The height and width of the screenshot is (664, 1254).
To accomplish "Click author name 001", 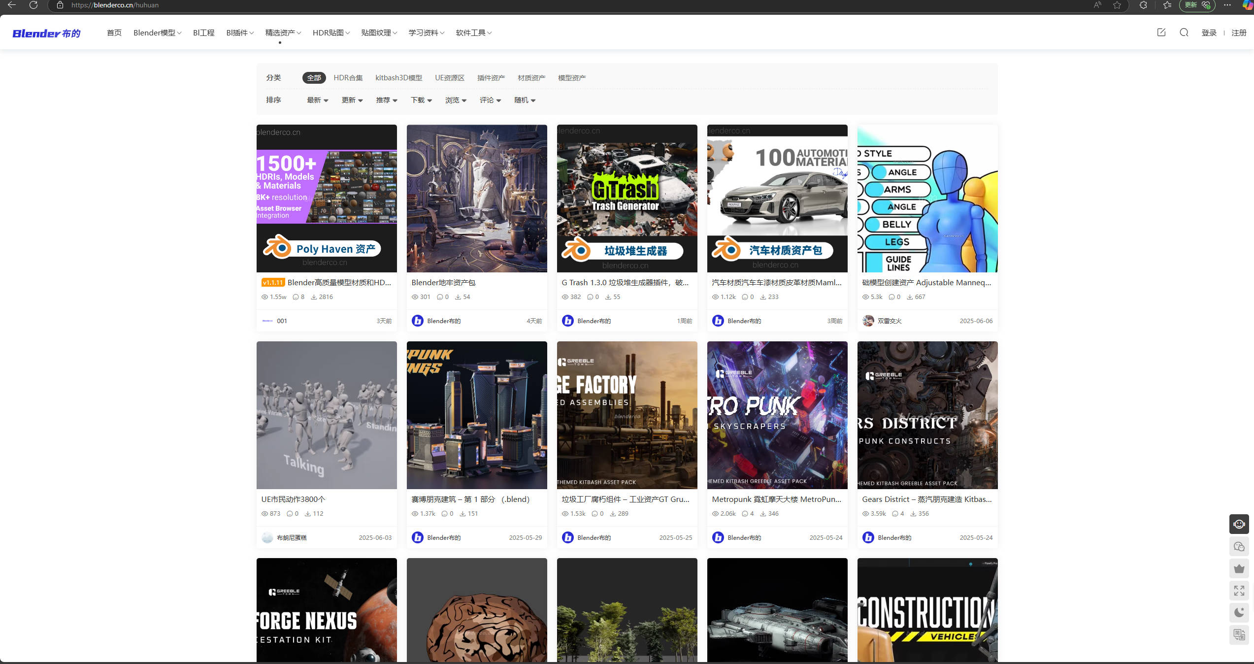I will [x=282, y=321].
